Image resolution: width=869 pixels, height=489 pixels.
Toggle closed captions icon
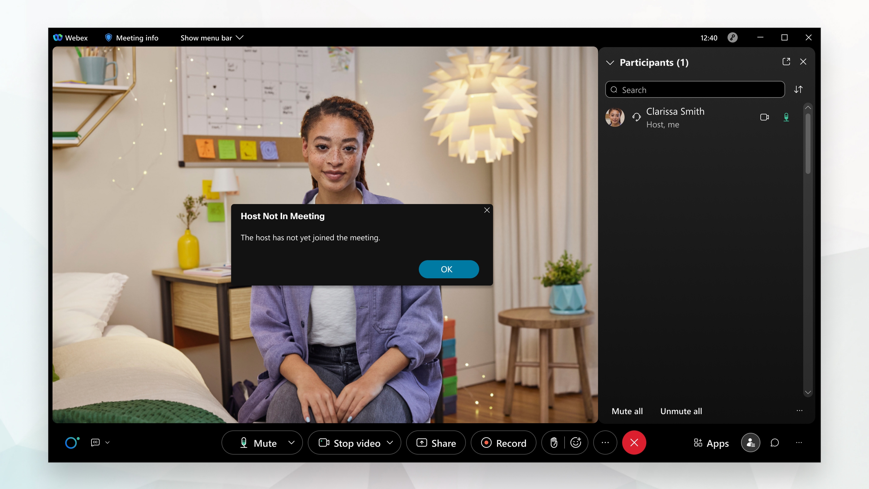[x=95, y=443]
